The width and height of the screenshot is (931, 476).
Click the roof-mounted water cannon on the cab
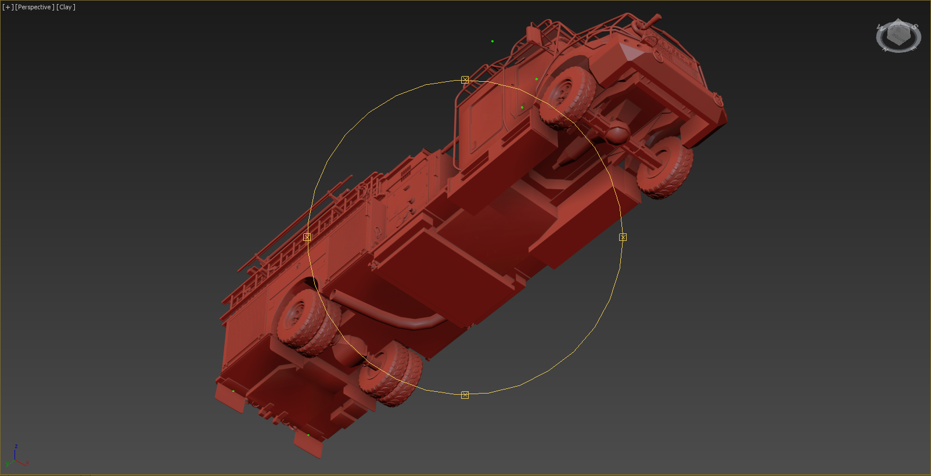[649, 23]
